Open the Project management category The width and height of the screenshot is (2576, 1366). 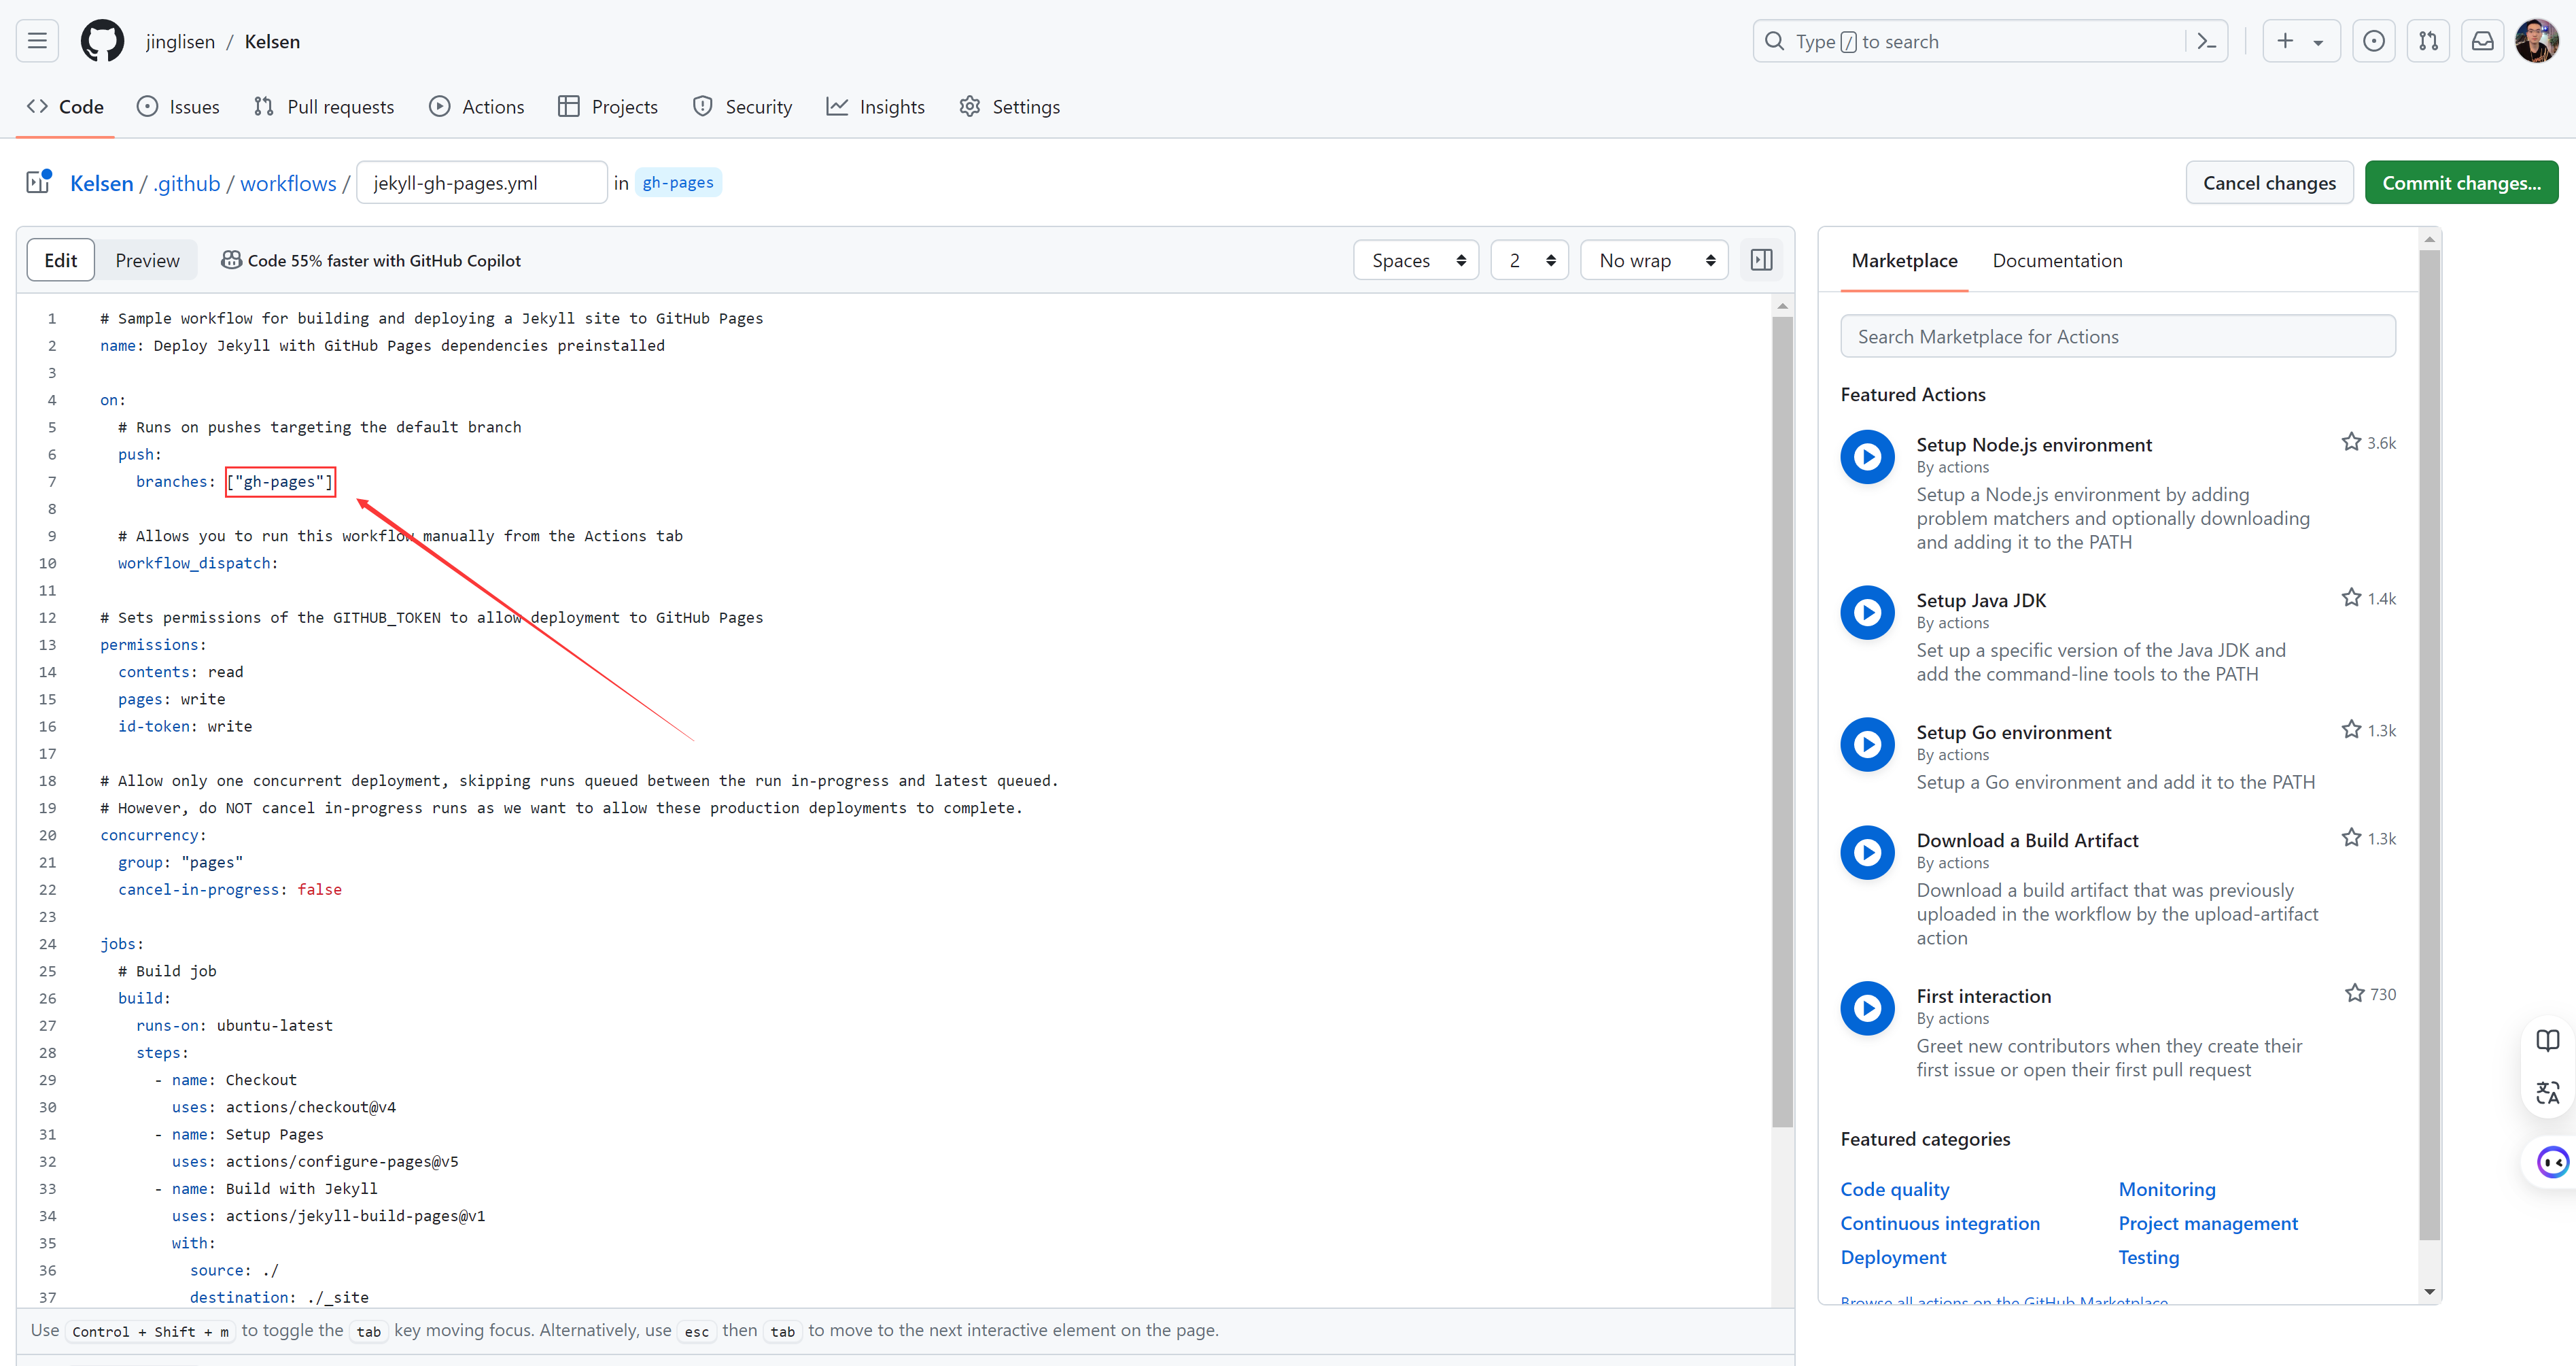click(2207, 1223)
